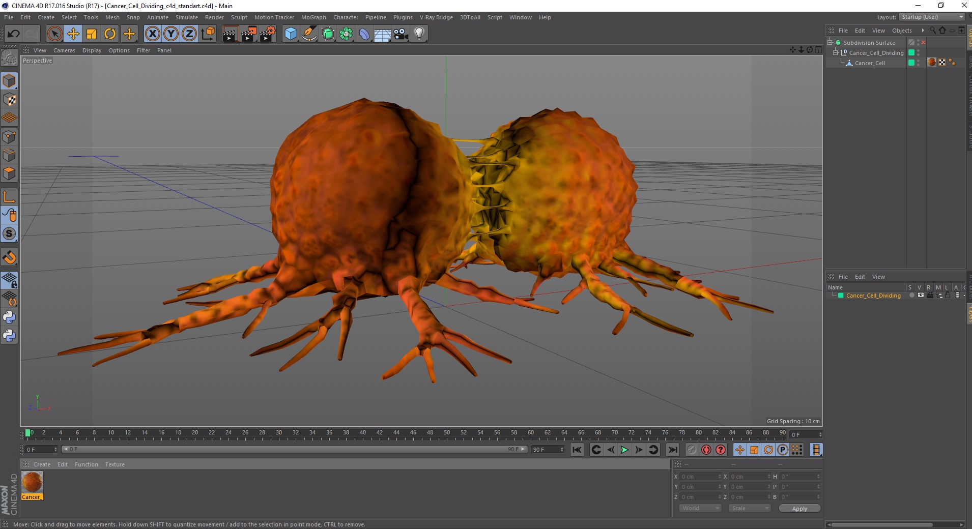Click the Cancer material thumbnail
The image size is (972, 529).
pyautogui.click(x=32, y=482)
